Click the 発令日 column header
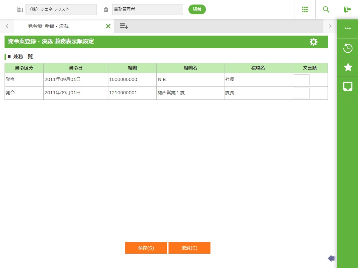The image size is (358, 268). [x=76, y=68]
